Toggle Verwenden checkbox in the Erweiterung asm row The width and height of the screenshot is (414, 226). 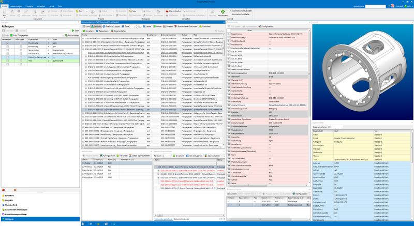pyautogui.click(x=7, y=43)
